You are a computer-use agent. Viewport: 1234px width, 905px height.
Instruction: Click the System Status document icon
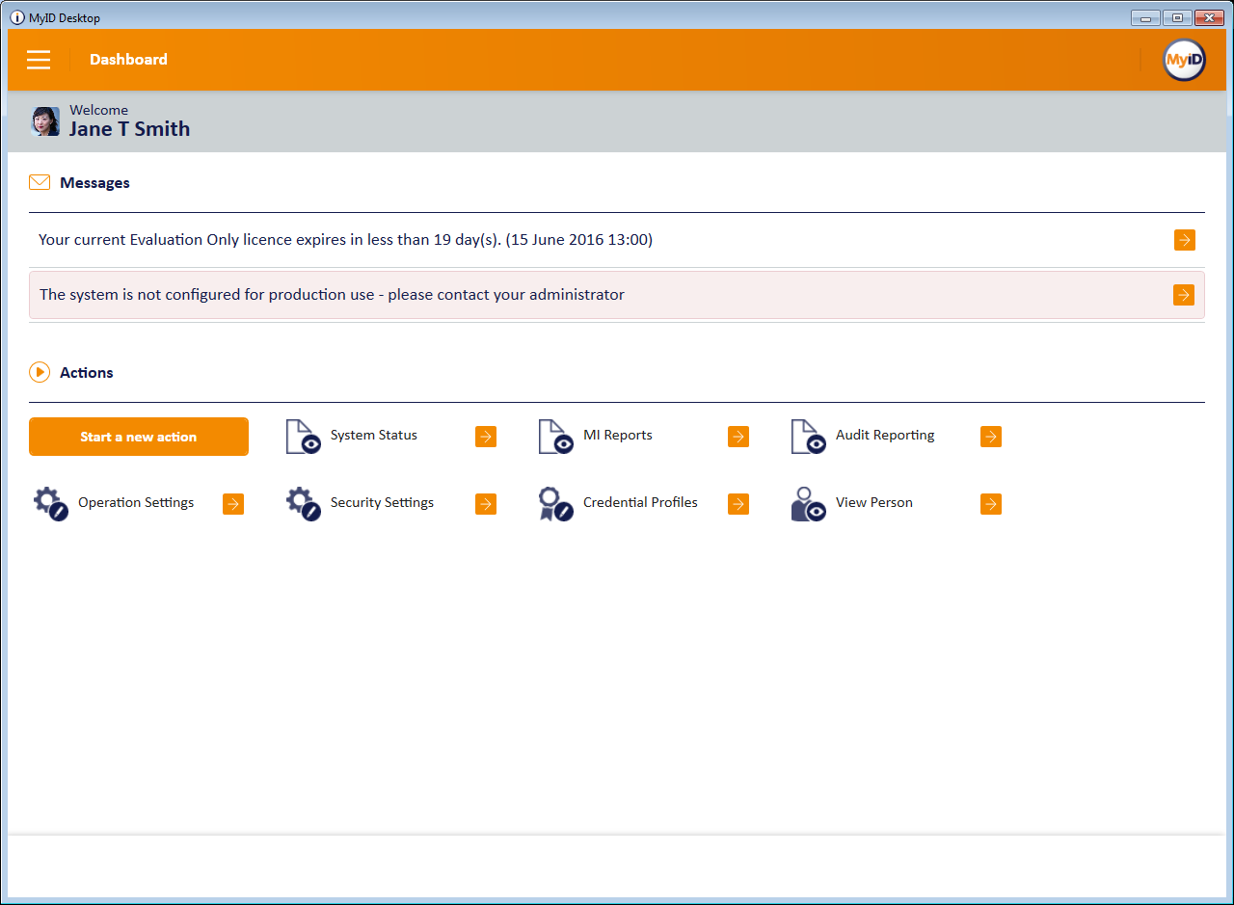click(303, 437)
